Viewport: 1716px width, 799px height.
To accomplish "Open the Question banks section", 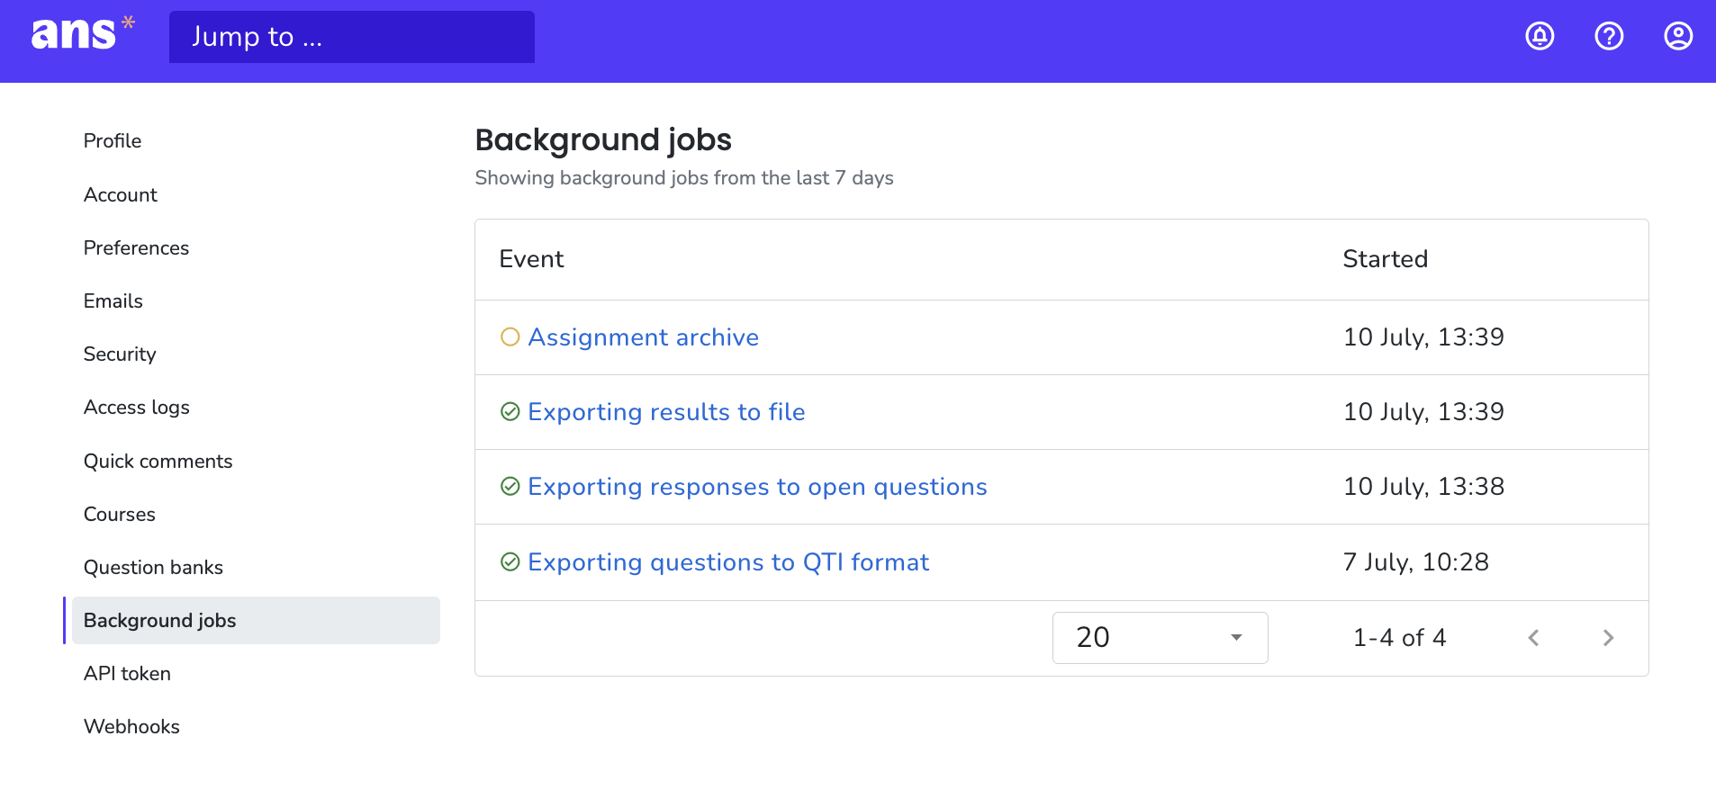I will click(153, 568).
